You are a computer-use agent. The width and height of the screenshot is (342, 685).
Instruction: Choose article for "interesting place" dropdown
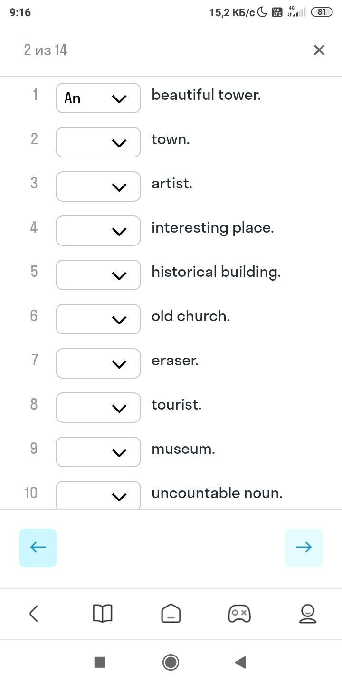(98, 231)
